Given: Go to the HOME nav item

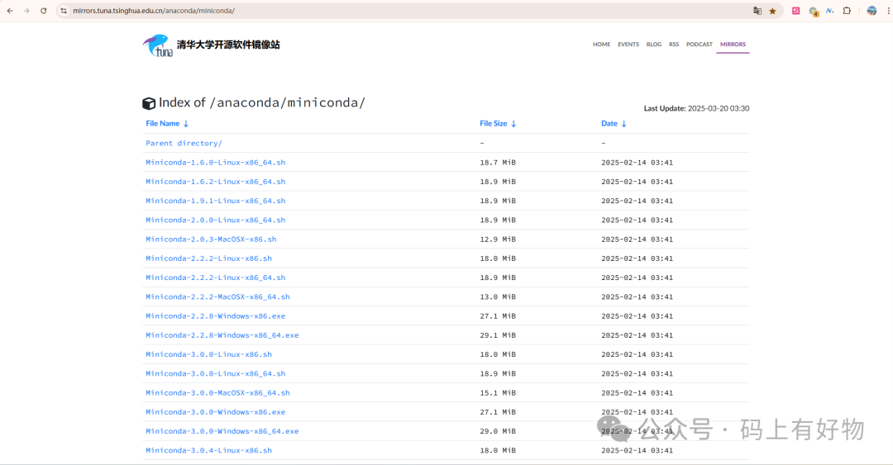Looking at the screenshot, I should 601,45.
